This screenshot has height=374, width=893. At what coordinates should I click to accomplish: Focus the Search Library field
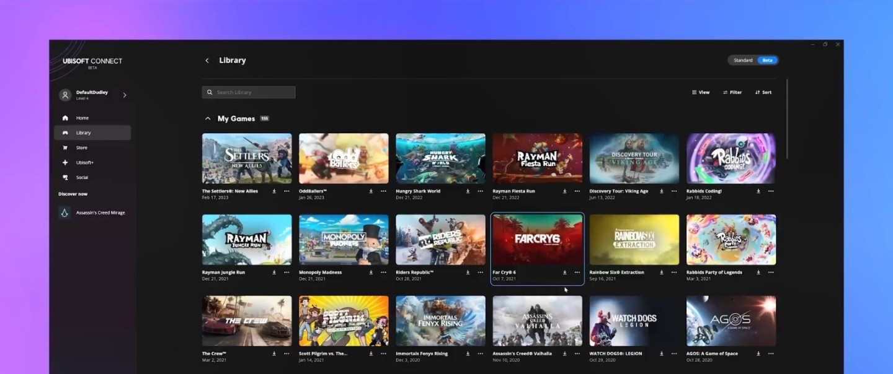pos(249,92)
